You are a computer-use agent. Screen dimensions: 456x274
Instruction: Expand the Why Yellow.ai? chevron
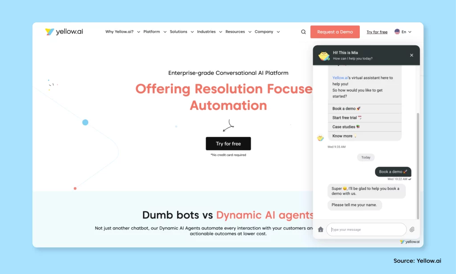(x=138, y=32)
